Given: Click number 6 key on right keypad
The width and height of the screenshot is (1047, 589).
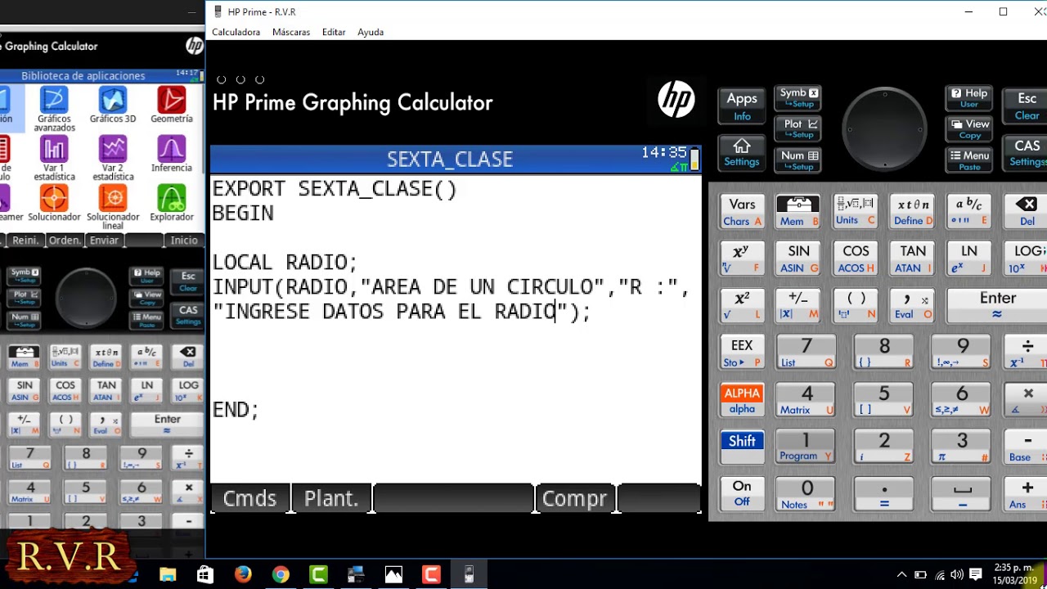Looking at the screenshot, I should pos(962,400).
